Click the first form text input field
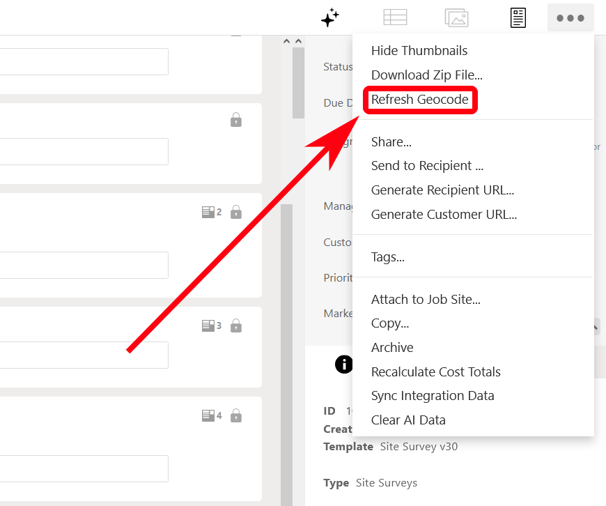The image size is (606, 506). click(x=84, y=62)
